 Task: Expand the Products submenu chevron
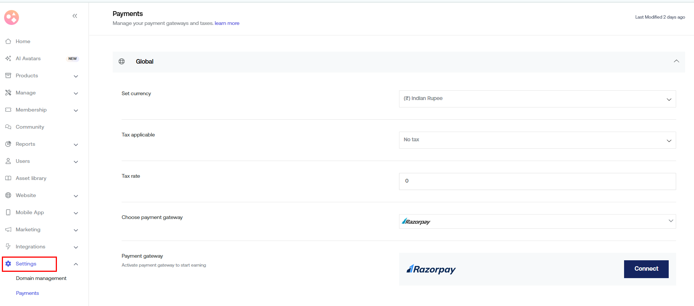tap(76, 76)
